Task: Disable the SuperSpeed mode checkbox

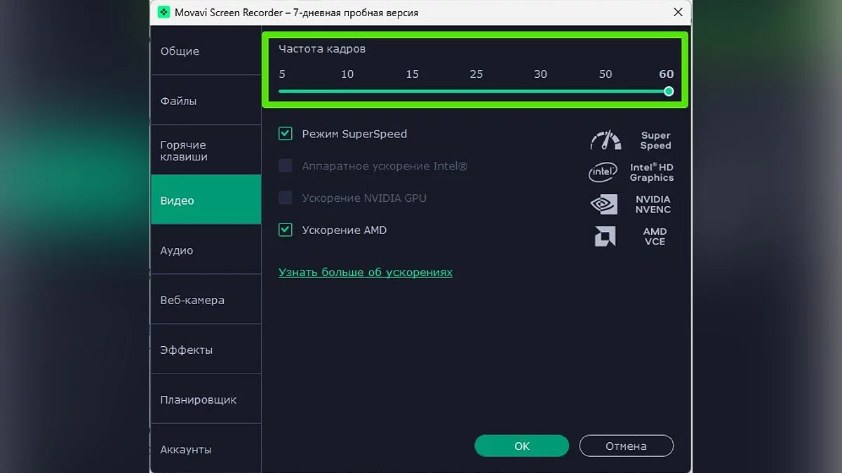Action: 286,134
